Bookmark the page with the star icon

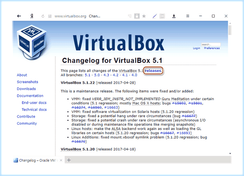click(144, 16)
